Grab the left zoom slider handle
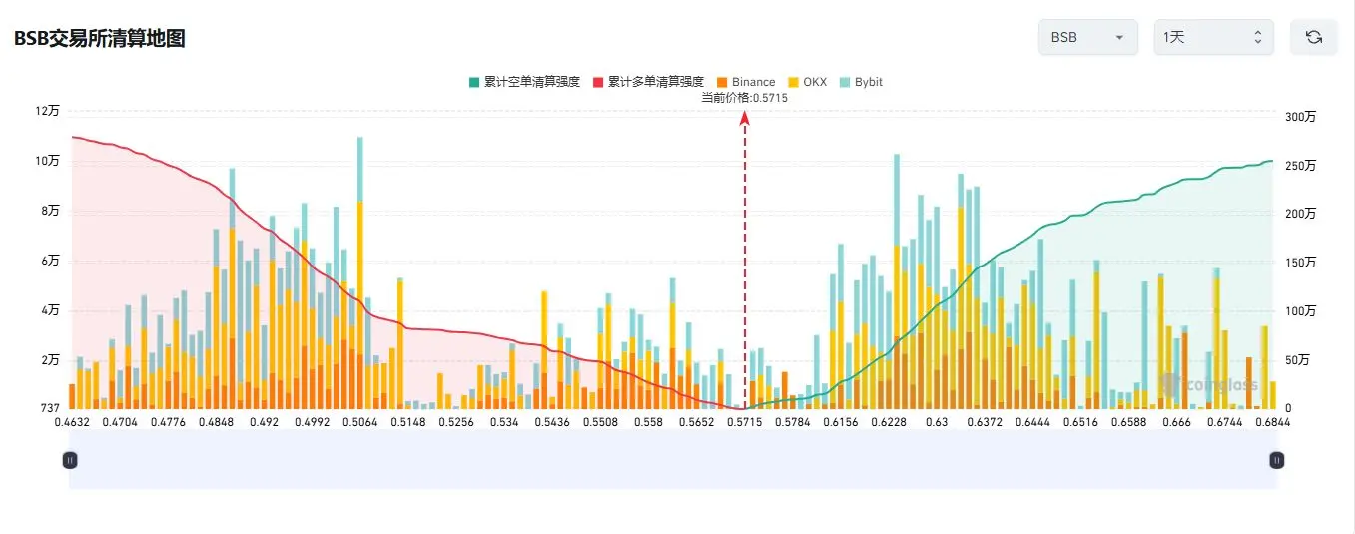 [70, 460]
